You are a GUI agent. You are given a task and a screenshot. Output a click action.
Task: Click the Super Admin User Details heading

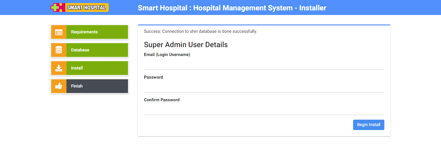186,45
